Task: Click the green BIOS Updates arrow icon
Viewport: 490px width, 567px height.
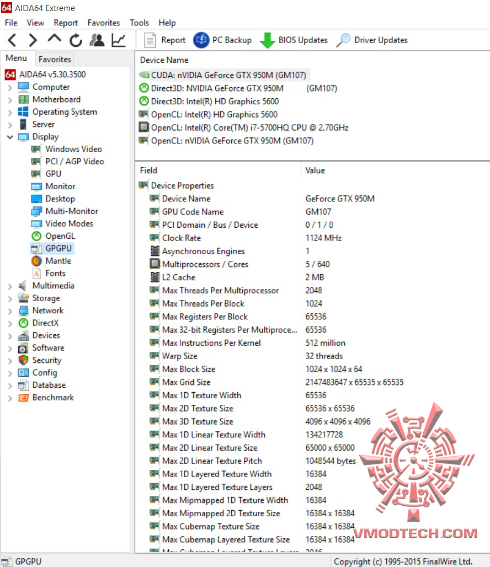Action: pyautogui.click(x=268, y=40)
